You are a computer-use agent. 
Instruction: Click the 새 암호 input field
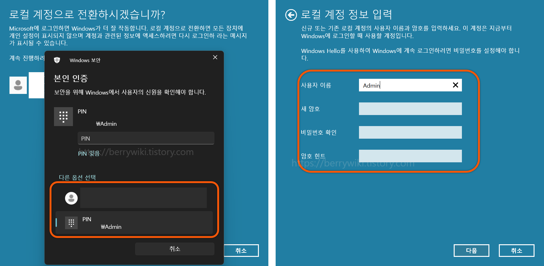410,109
